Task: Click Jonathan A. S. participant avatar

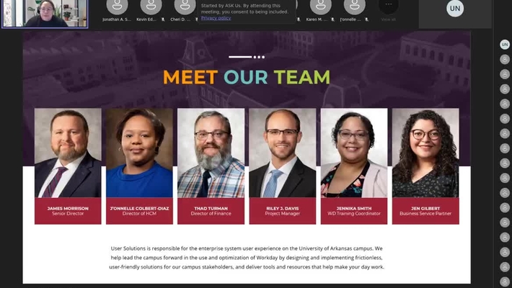Action: pos(117,7)
